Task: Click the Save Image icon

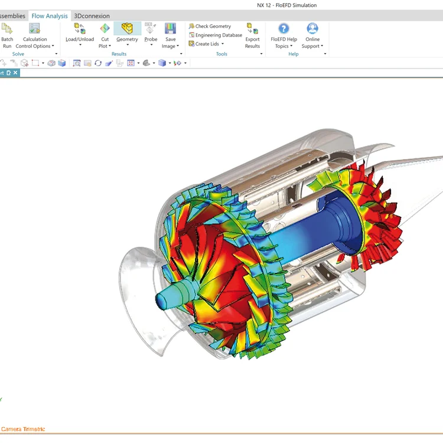Action: coord(170,28)
